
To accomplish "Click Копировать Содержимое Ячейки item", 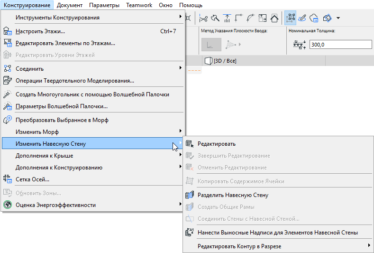I will point(278,181).
